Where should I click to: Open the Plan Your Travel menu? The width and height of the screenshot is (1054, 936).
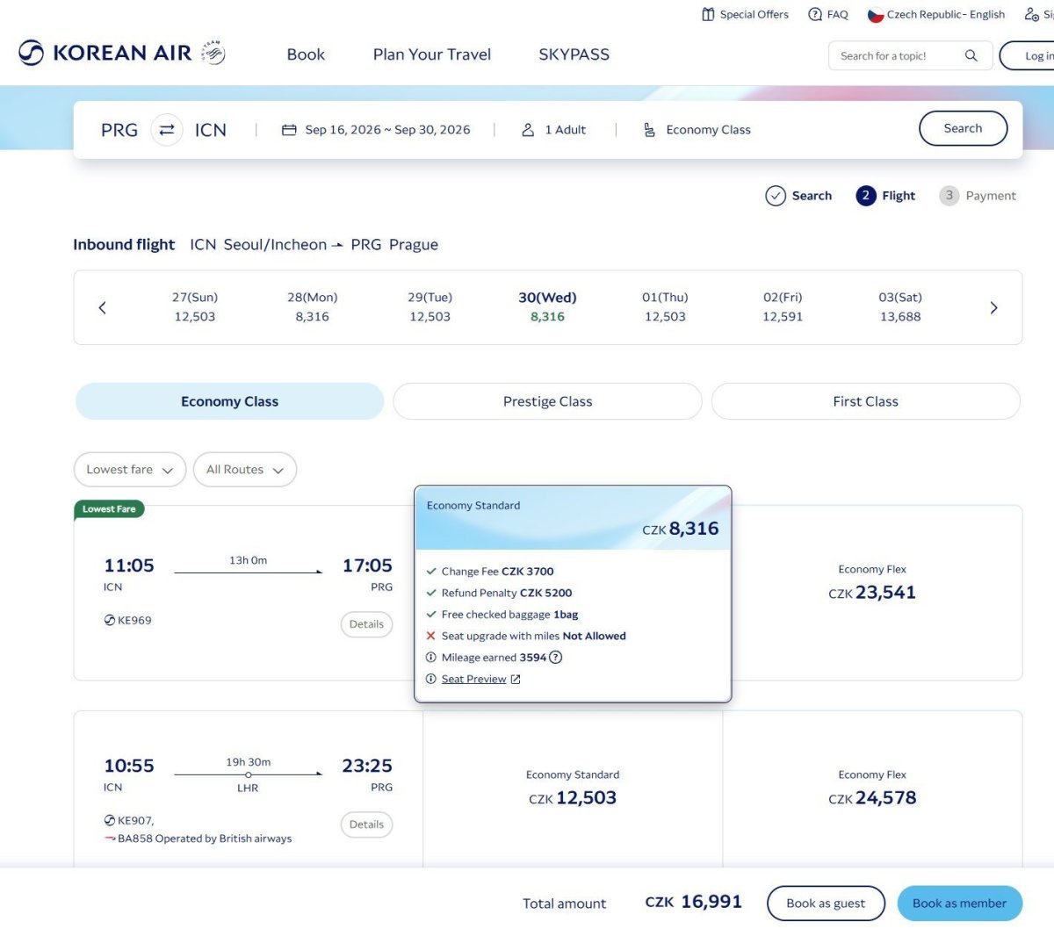(431, 54)
